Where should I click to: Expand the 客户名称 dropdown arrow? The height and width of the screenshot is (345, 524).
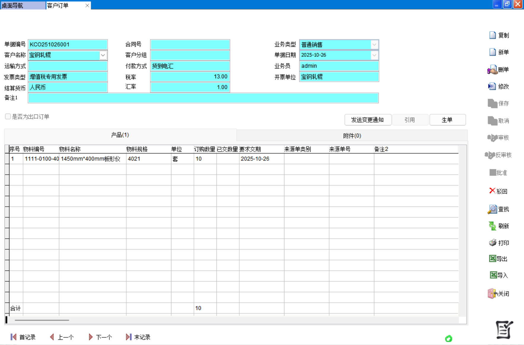tap(103, 55)
